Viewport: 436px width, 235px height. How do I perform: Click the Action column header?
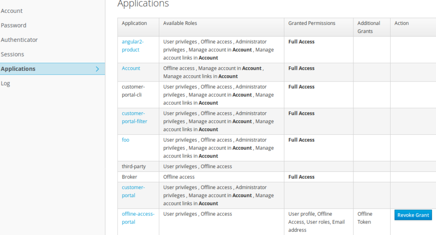[x=401, y=23]
